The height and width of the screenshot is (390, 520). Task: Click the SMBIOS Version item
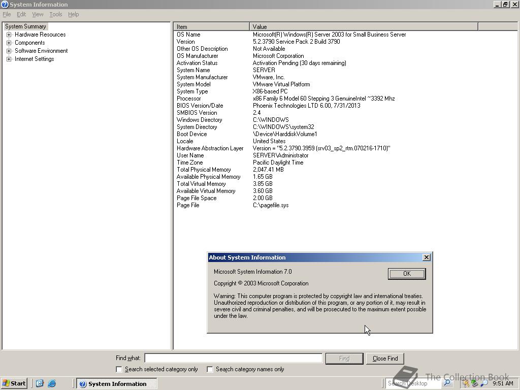click(197, 113)
